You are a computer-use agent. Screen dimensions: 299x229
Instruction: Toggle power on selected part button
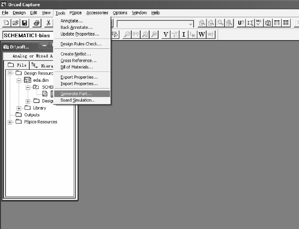click(x=211, y=34)
